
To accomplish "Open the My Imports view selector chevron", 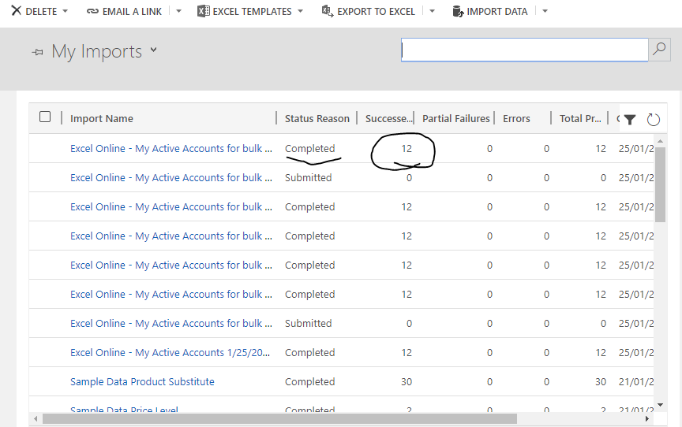I will (x=153, y=50).
